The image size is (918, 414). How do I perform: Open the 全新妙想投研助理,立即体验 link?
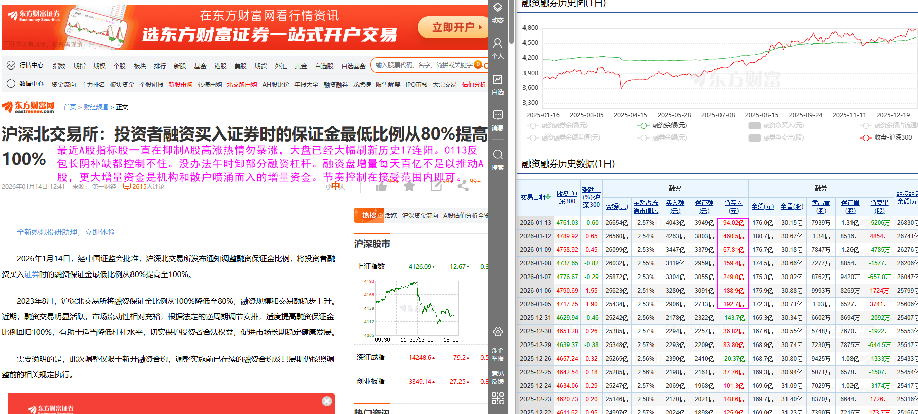point(66,232)
